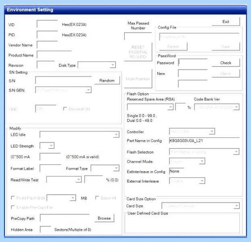Focus the Vendor Name field
251x242 pixels.
pyautogui.click(x=47, y=45)
